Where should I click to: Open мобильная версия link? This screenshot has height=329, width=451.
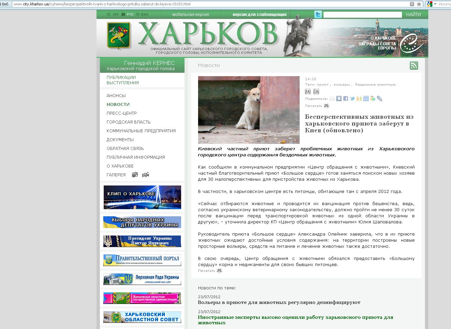click(x=191, y=15)
